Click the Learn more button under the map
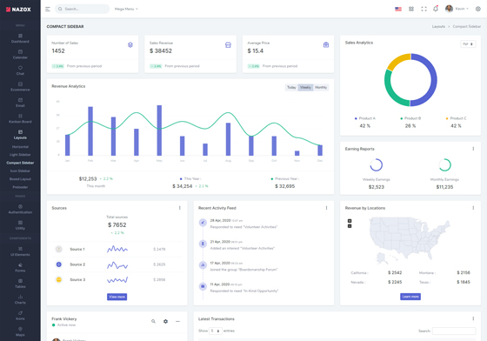This screenshot has height=341, width=487. 410,297
